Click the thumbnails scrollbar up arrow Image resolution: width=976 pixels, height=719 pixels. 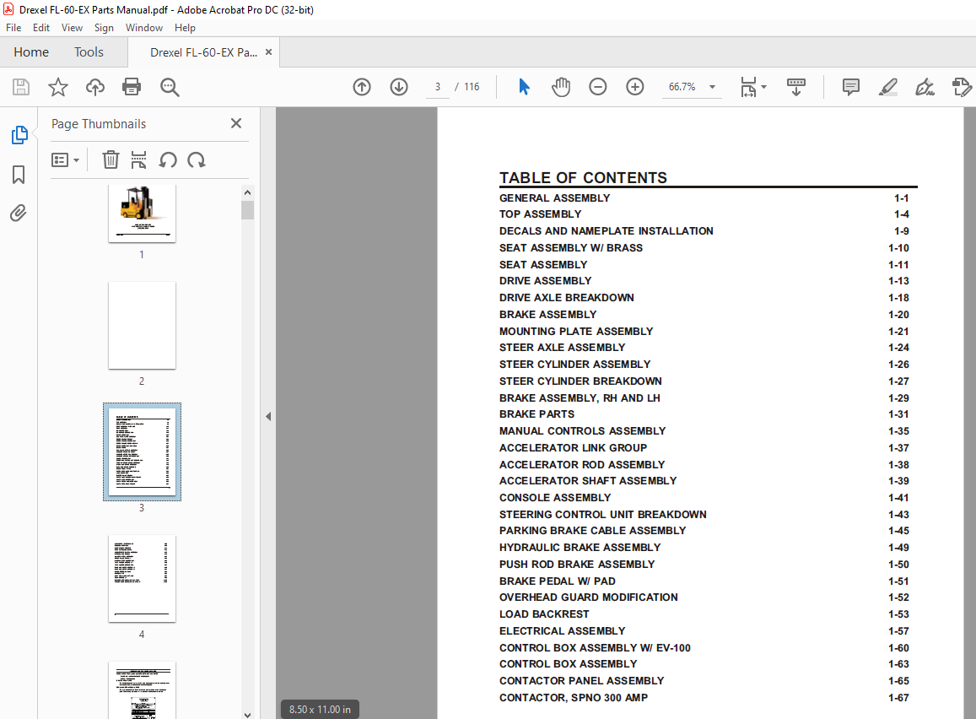(247, 192)
